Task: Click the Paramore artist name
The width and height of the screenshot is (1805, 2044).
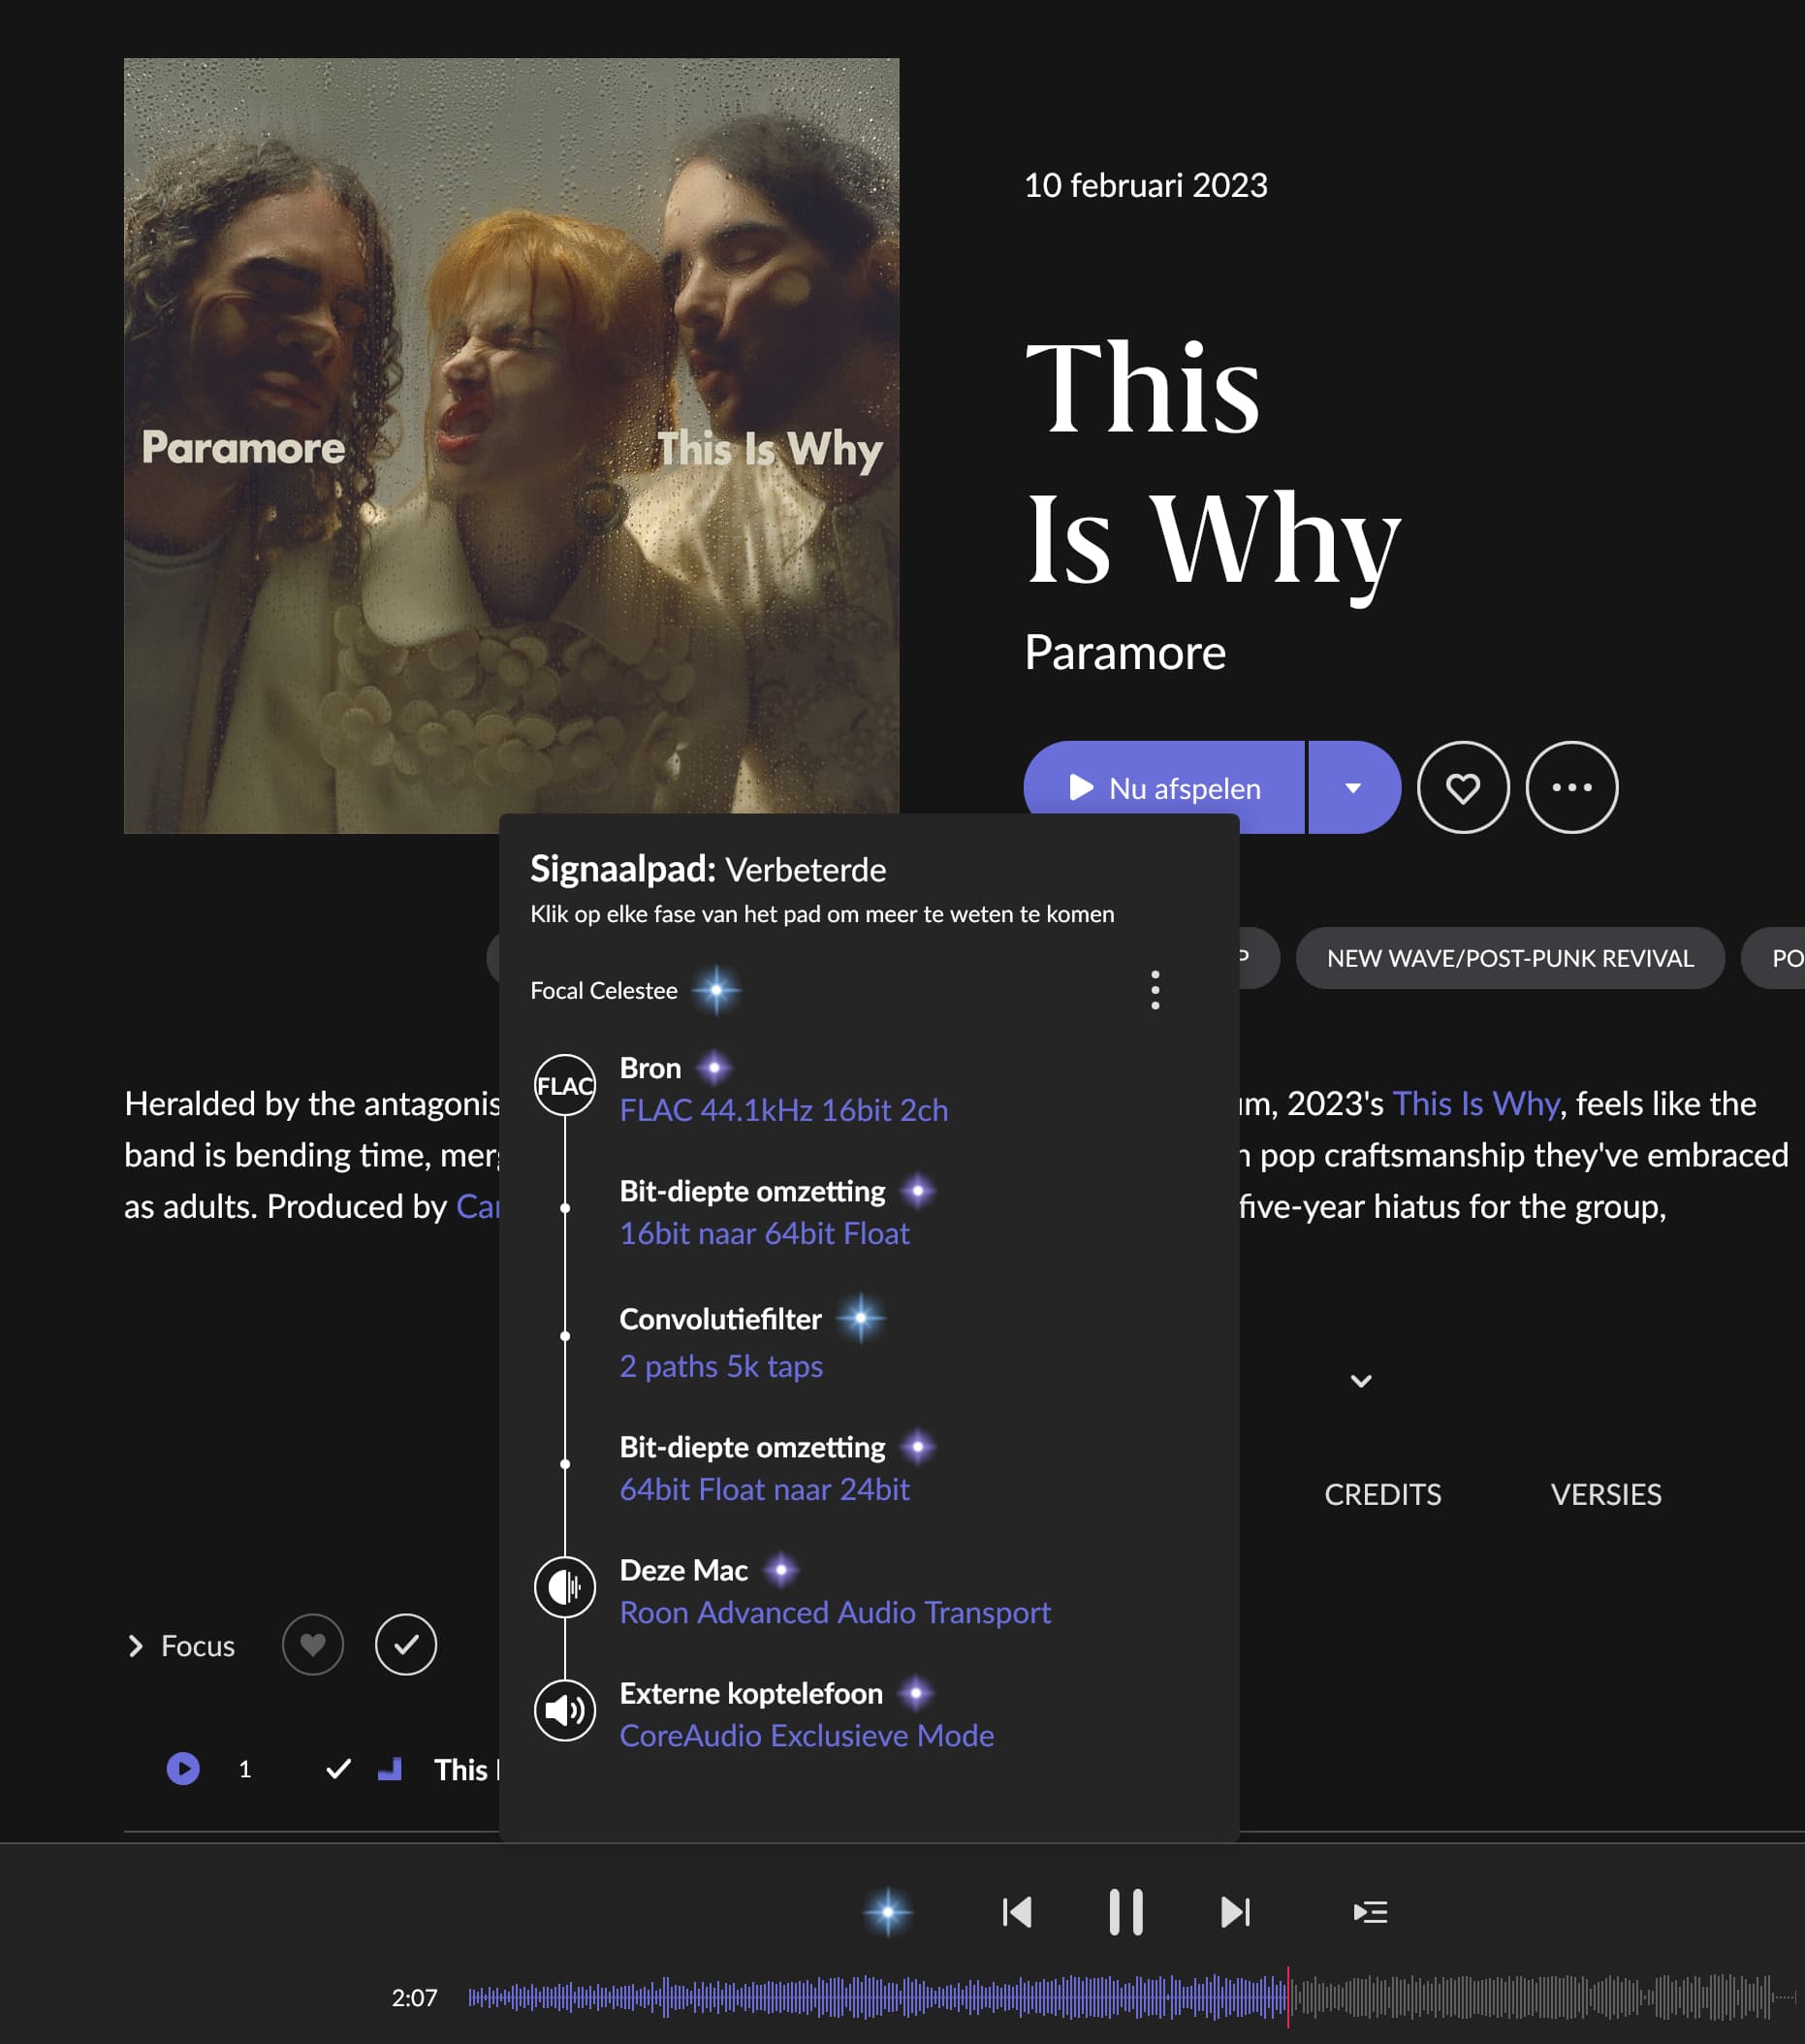Action: point(1125,652)
